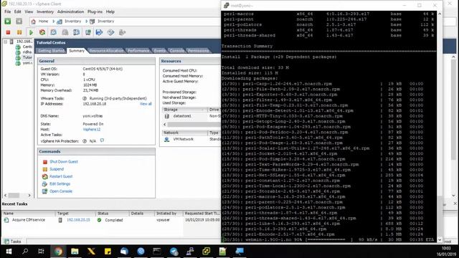Screen dimensions: 459x258
Task: Click the View all IP addresses link
Action: pos(146,104)
